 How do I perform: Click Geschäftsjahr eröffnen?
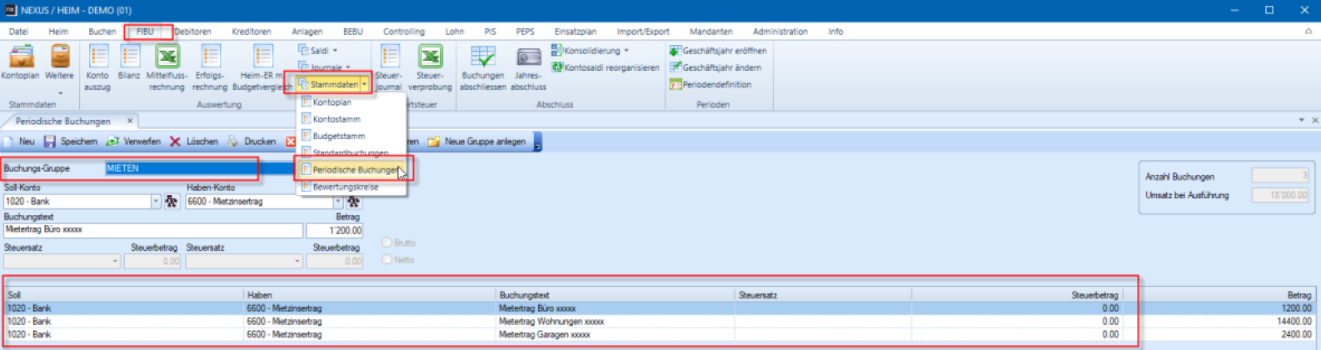pos(718,51)
